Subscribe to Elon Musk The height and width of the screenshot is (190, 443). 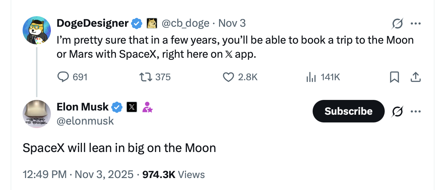tap(348, 111)
